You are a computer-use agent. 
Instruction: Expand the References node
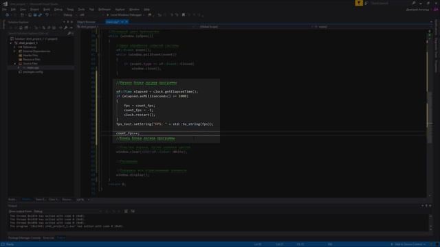pyautogui.click(x=15, y=47)
